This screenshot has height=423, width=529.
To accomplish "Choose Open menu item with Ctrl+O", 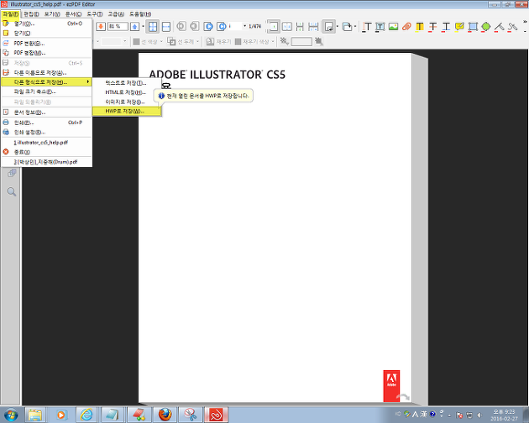I will (46, 23).
